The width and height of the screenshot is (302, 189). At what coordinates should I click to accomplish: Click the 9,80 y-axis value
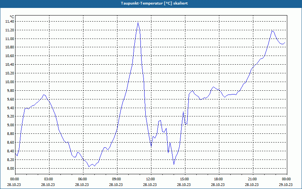pos(11,91)
